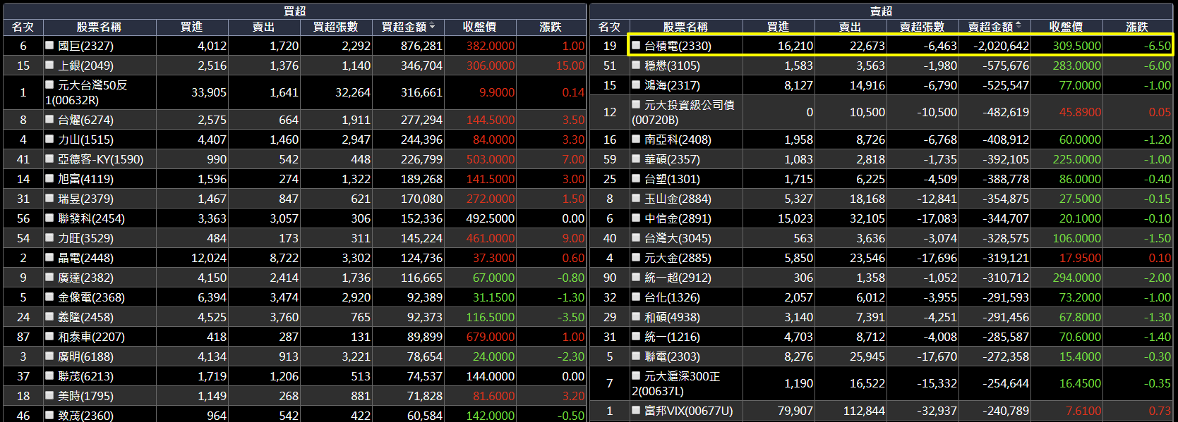This screenshot has height=422, width=1178.
Task: Tick the checkbox for 穩懋(3105)
Action: tap(636, 65)
